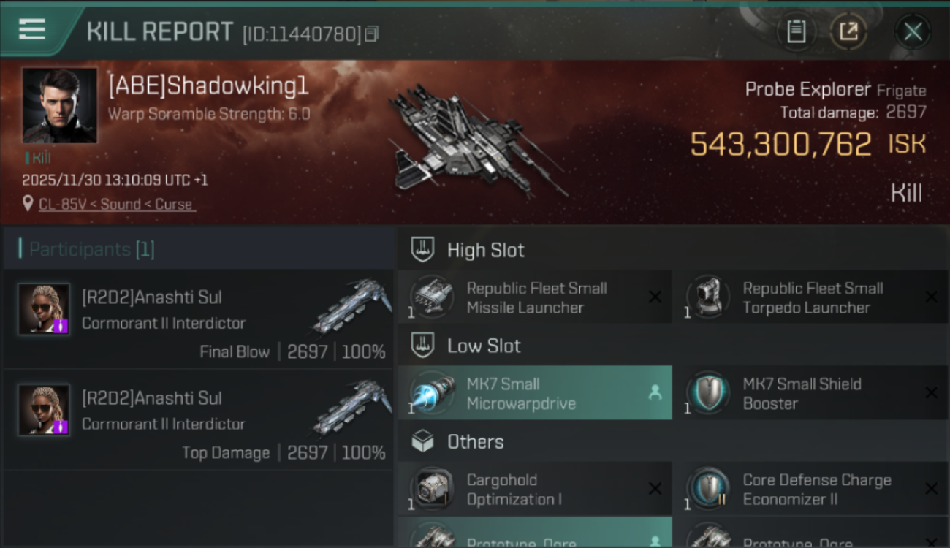Select MK7 Small Microwarpdrive module icon
Screen dimensions: 950x548
[x=432, y=393]
